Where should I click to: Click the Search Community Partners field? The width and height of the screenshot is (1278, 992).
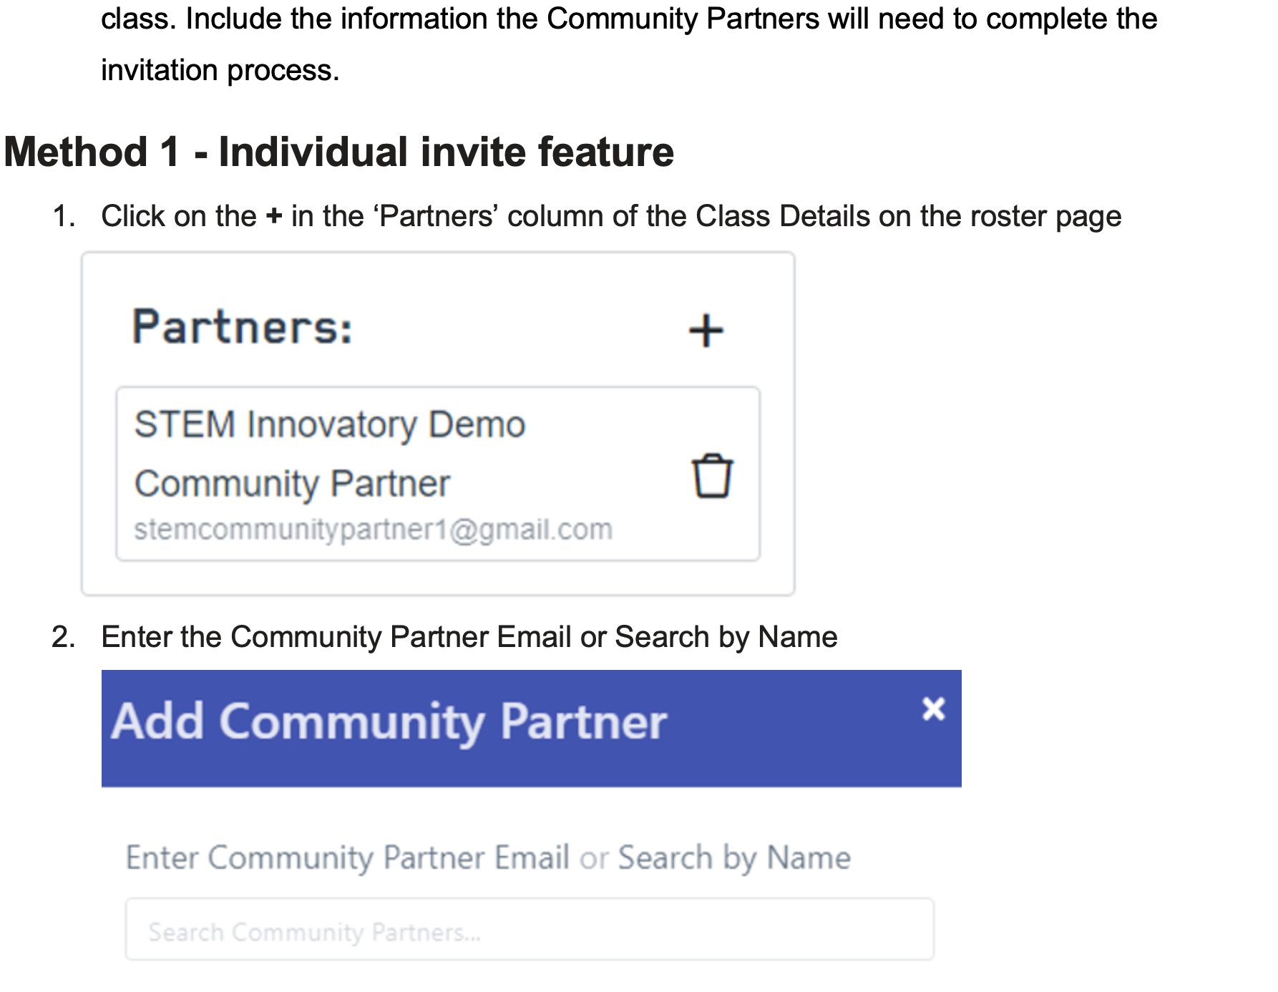530,930
